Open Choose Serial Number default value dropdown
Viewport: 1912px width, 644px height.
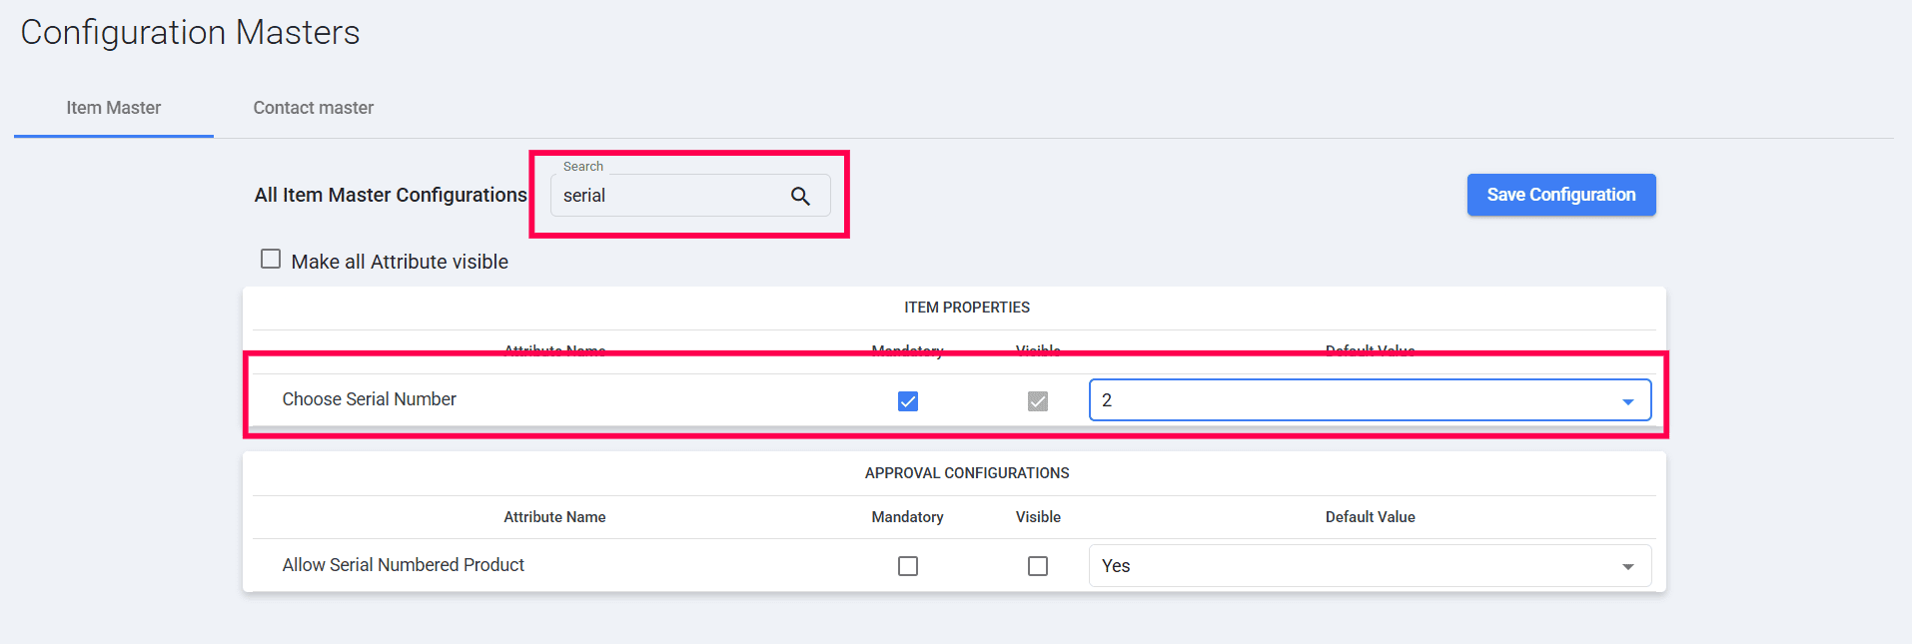pos(1369,400)
